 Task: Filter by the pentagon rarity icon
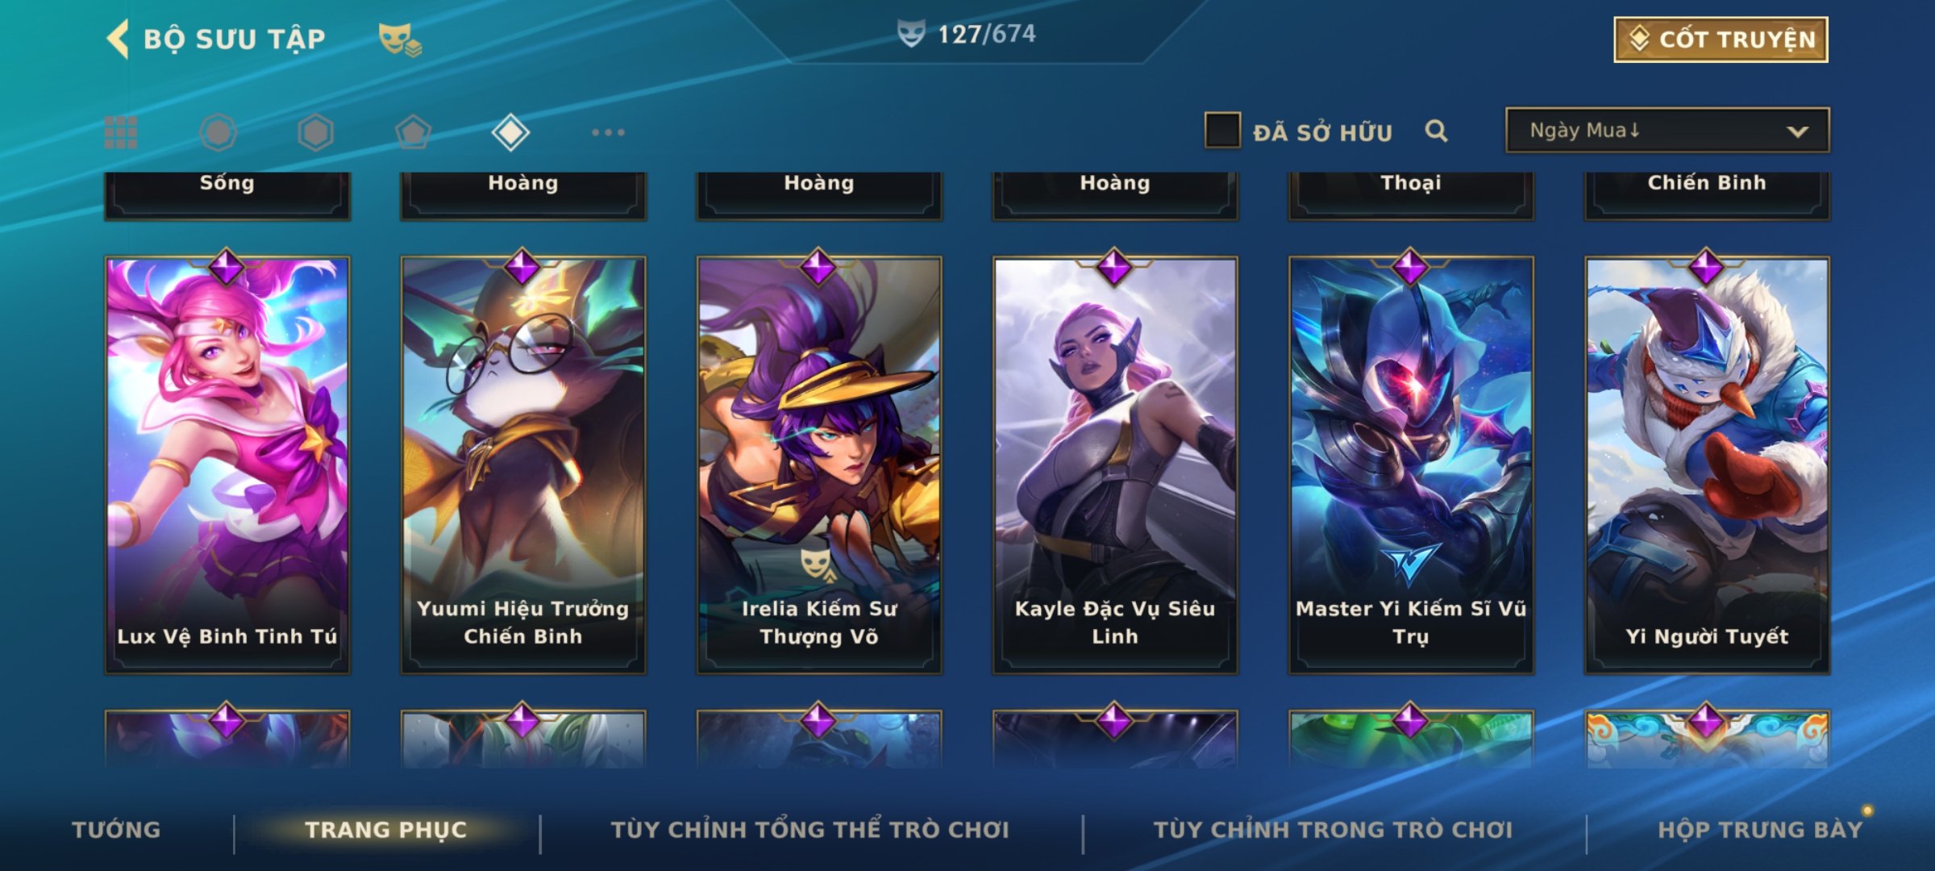[x=413, y=132]
